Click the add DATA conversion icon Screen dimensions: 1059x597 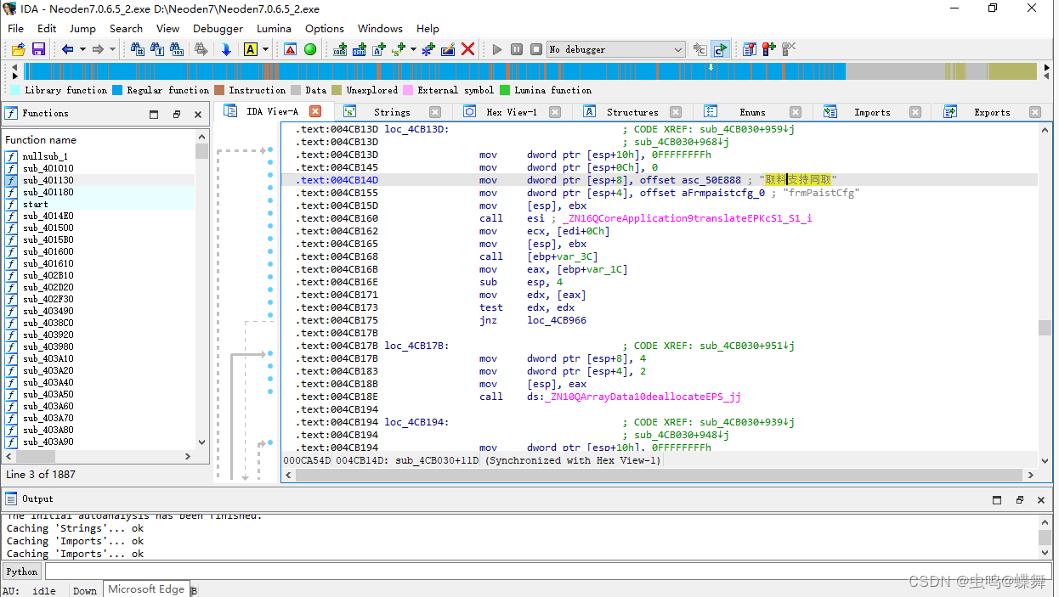360,49
